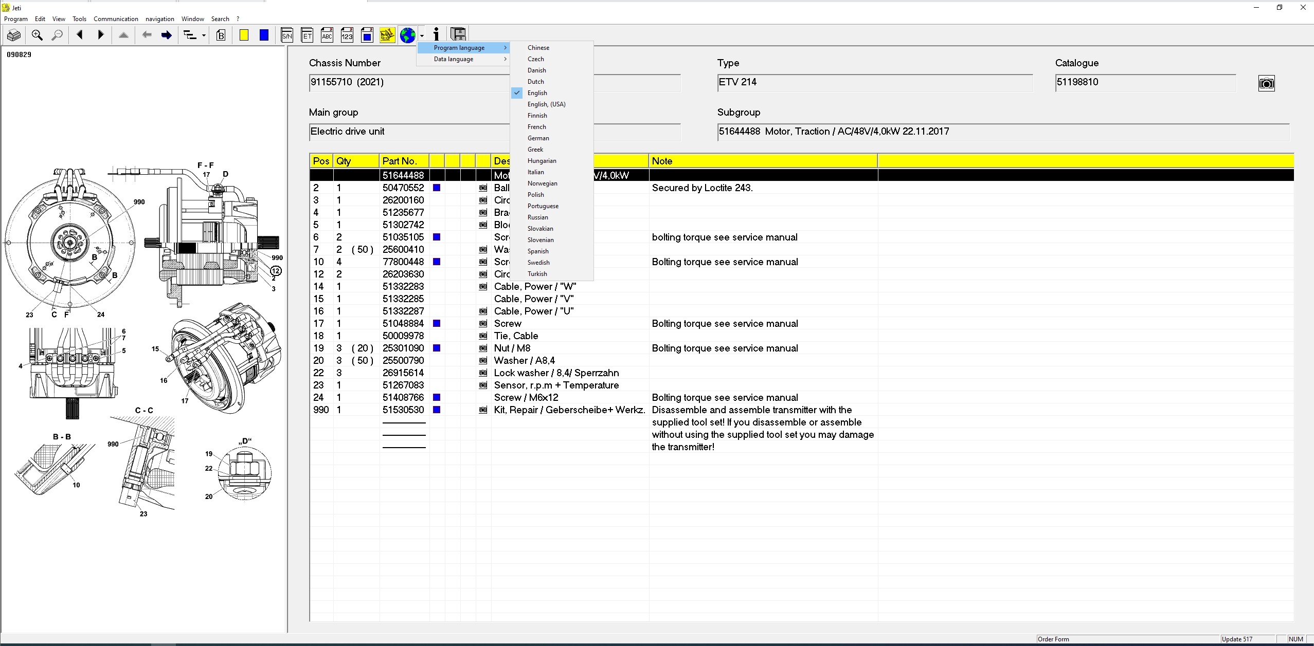Click the filing cabinet icon
1314x646 pixels.
click(x=458, y=35)
